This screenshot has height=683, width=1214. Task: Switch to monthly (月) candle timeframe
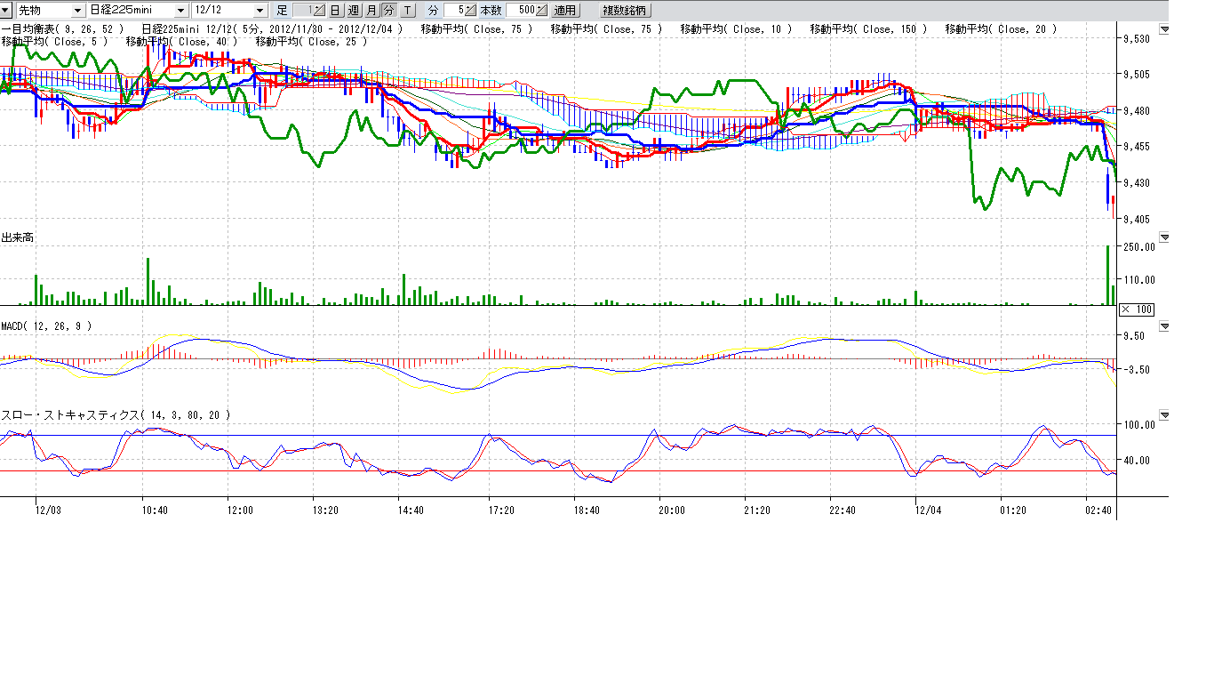click(x=371, y=11)
